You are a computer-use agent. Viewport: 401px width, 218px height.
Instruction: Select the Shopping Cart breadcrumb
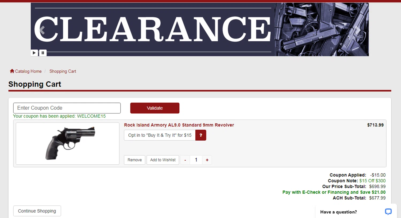coord(63,71)
